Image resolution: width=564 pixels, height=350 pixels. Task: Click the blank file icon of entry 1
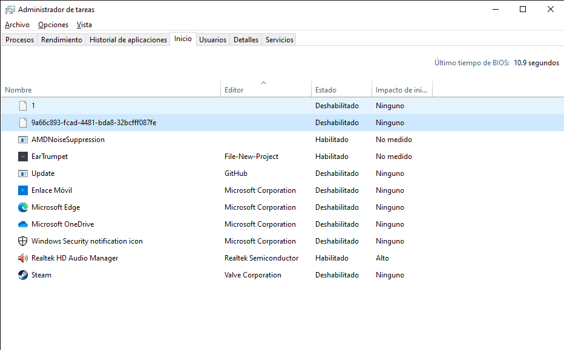tap(22, 106)
